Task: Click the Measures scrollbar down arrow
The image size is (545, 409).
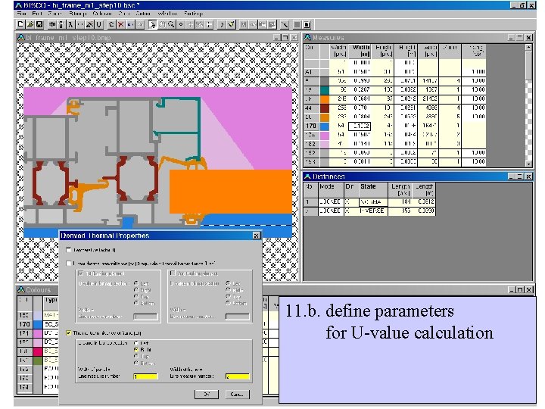Action: point(528,163)
